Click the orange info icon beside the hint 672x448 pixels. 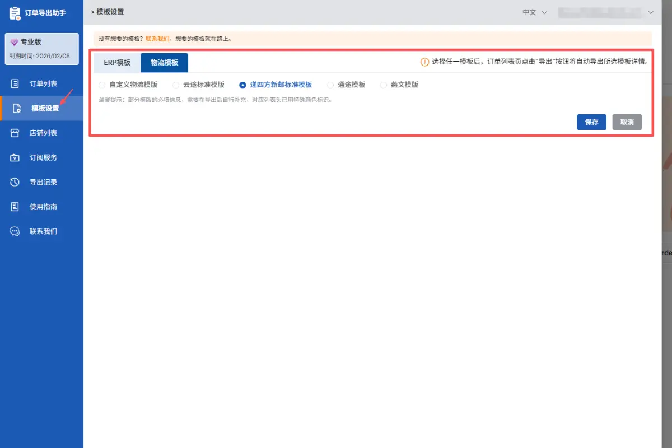click(424, 62)
